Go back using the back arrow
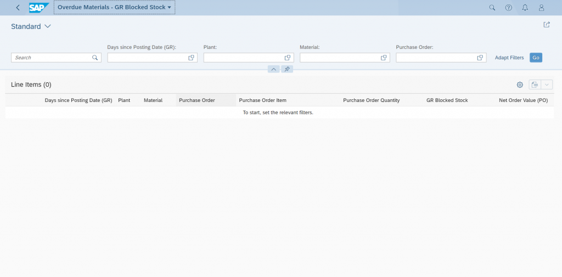Screen dimensions: 562x277 18,8
